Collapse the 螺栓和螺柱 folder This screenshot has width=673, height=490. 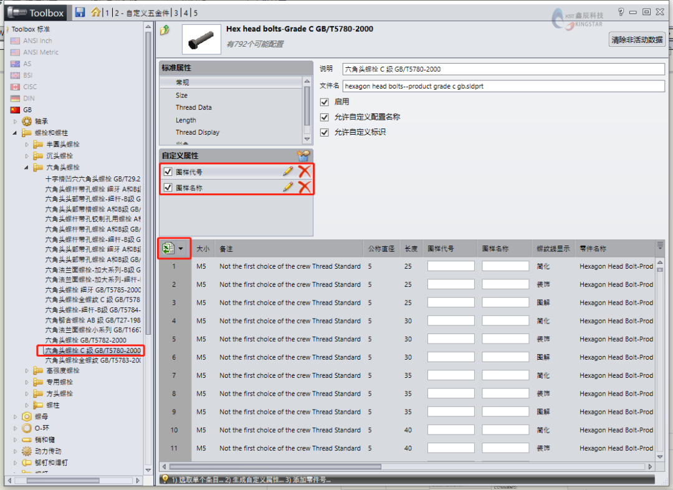click(14, 133)
